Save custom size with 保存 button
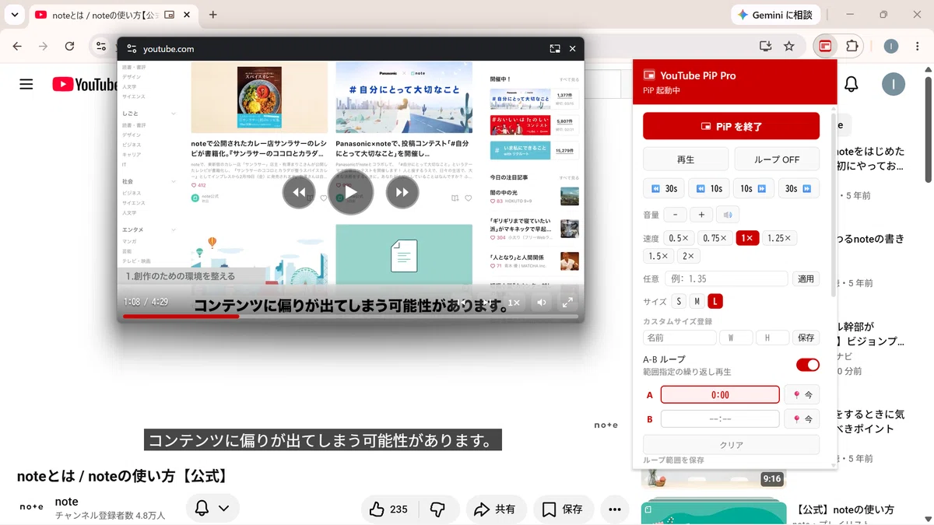Image resolution: width=934 pixels, height=525 pixels. [806, 338]
